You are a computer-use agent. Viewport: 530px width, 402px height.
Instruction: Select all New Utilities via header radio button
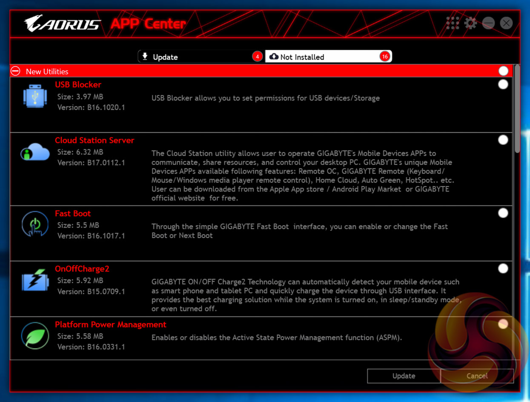(503, 71)
